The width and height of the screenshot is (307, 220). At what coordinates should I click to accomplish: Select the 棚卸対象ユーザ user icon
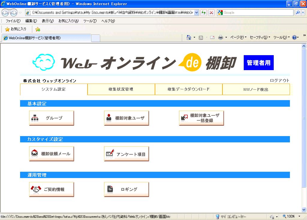pyautogui.click(x=126, y=118)
